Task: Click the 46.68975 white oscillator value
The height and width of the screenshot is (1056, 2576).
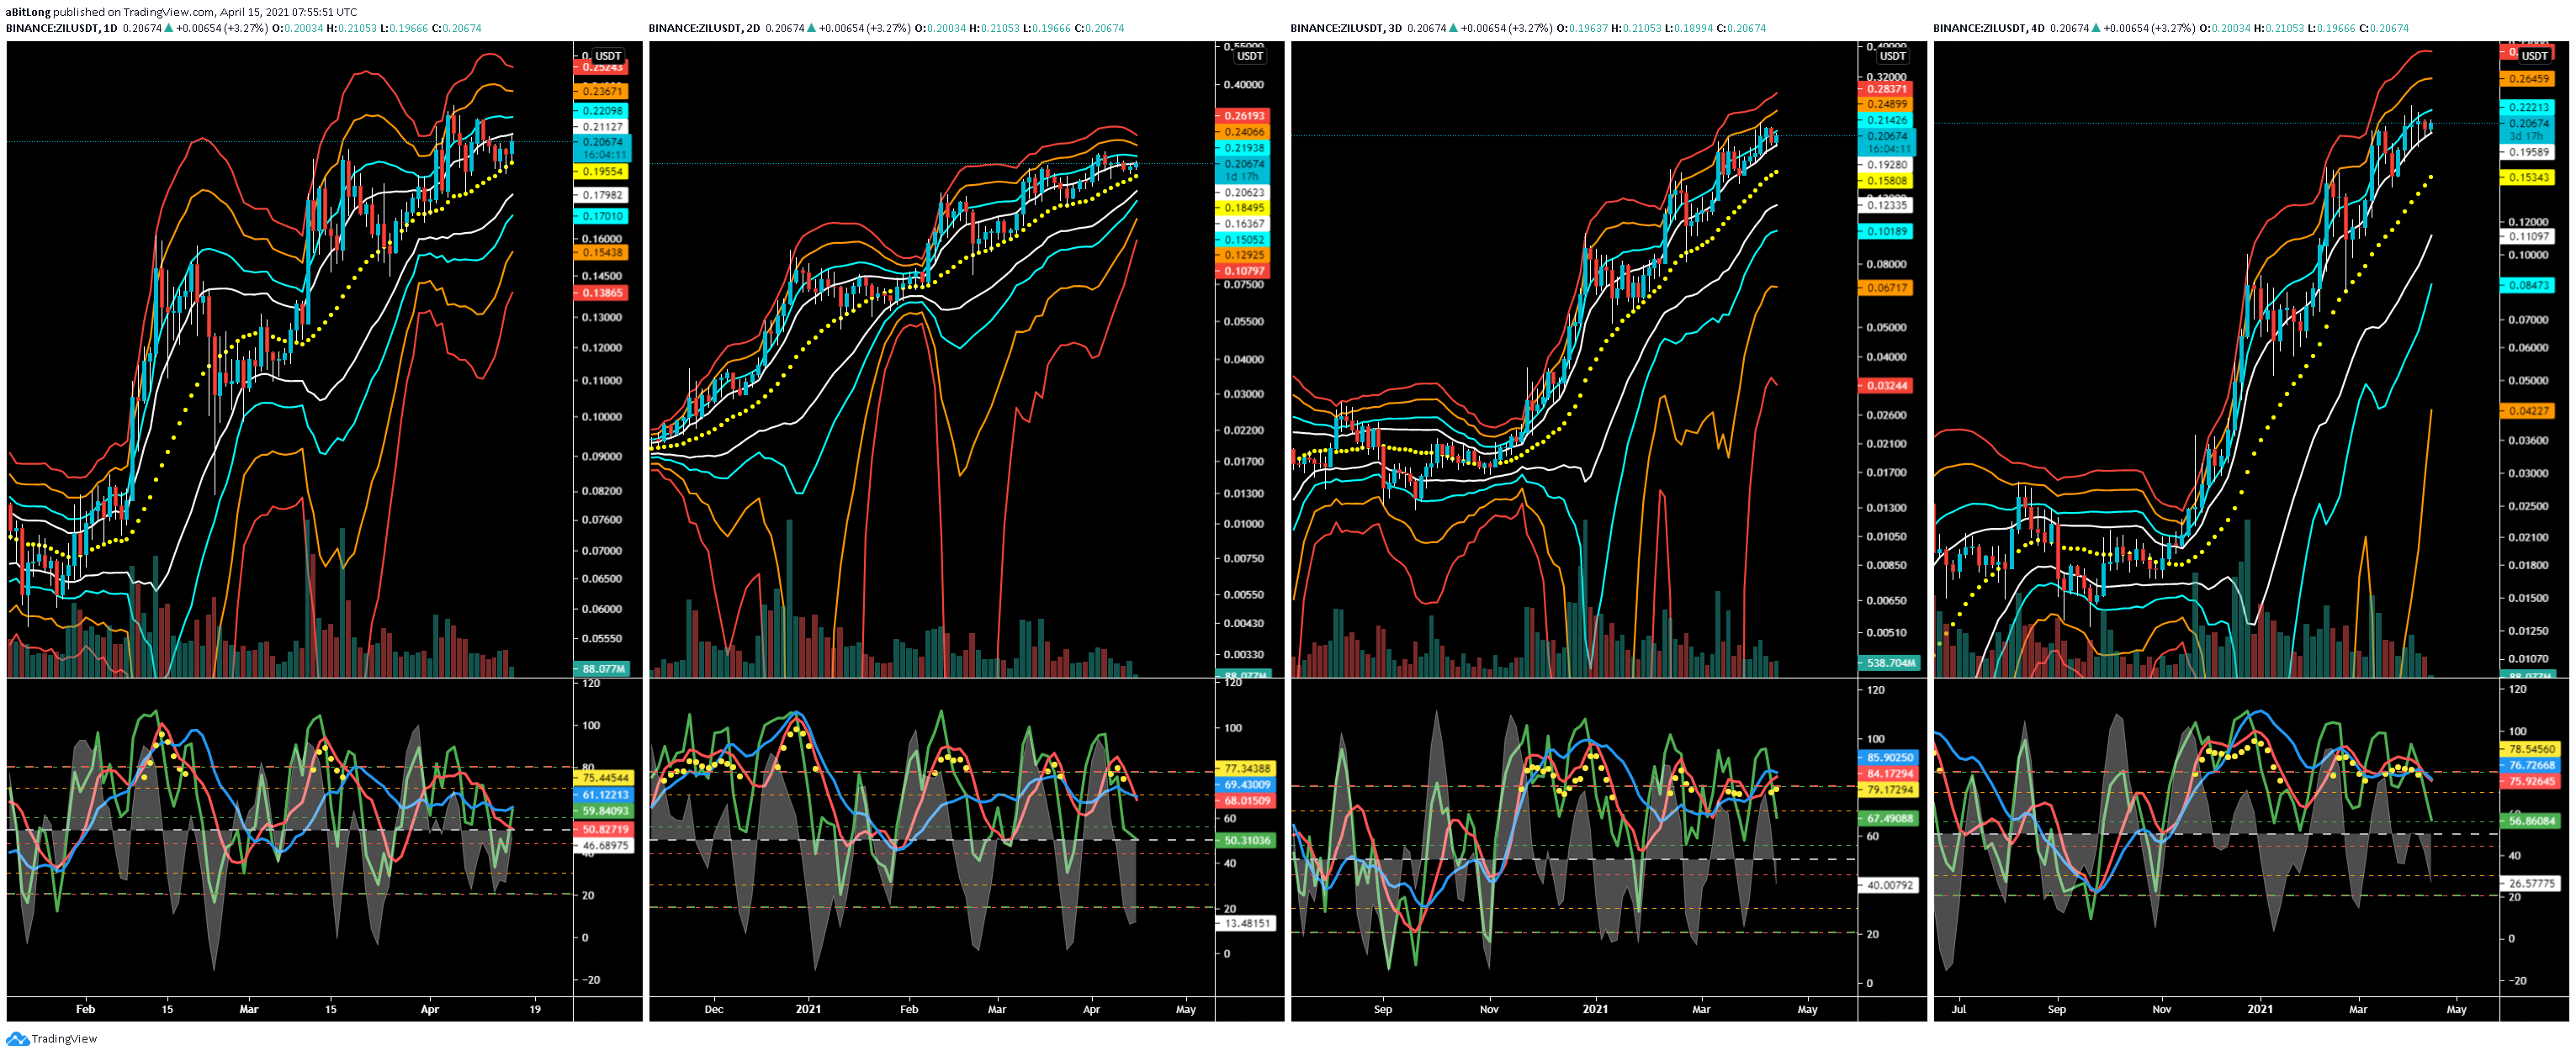Action: [605, 845]
